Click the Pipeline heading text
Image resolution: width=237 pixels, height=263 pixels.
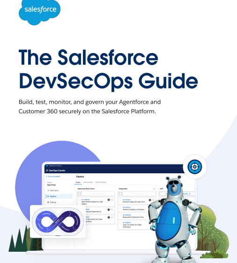click(80, 177)
